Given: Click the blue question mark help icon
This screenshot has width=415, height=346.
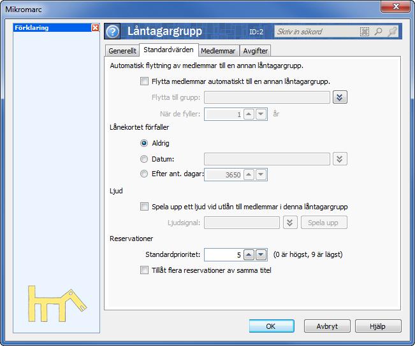Looking at the screenshot, I should click(112, 31).
